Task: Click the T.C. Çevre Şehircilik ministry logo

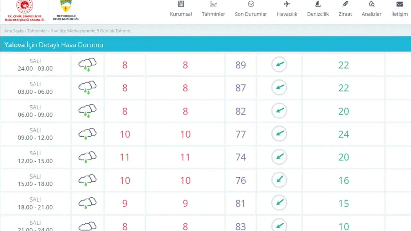Action: tap(24, 10)
